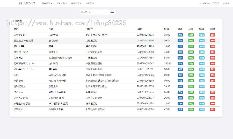
Task: Edit the book 方向
Action: coord(202,75)
